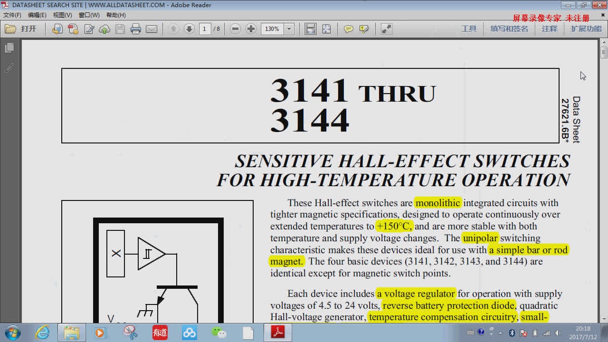Screen dimensions: 608x342
Task: Click 'reverse battery protection diode' highlight
Action: (x=448, y=305)
